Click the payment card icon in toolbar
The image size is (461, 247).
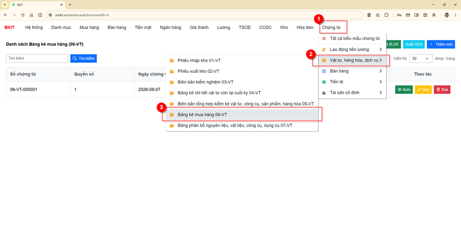click(408, 15)
